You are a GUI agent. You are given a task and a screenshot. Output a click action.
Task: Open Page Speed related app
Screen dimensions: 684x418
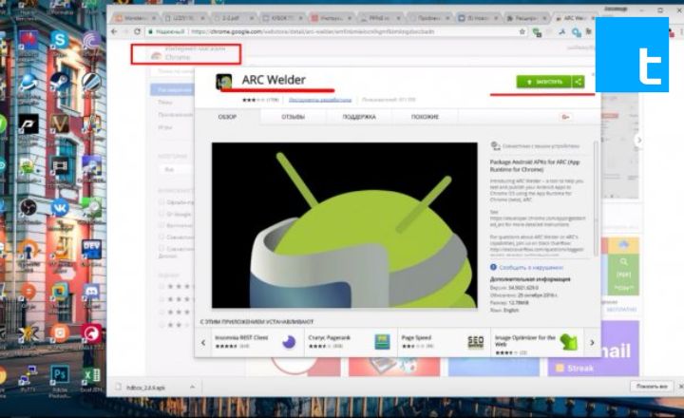[x=444, y=342]
